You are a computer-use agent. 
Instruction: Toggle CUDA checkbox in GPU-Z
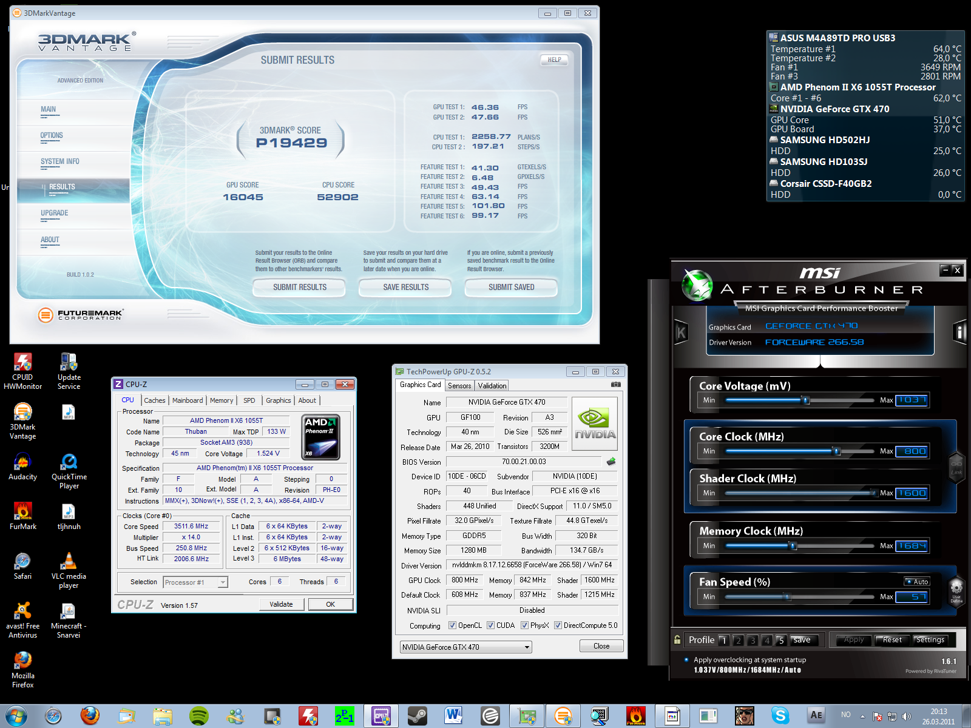point(490,625)
